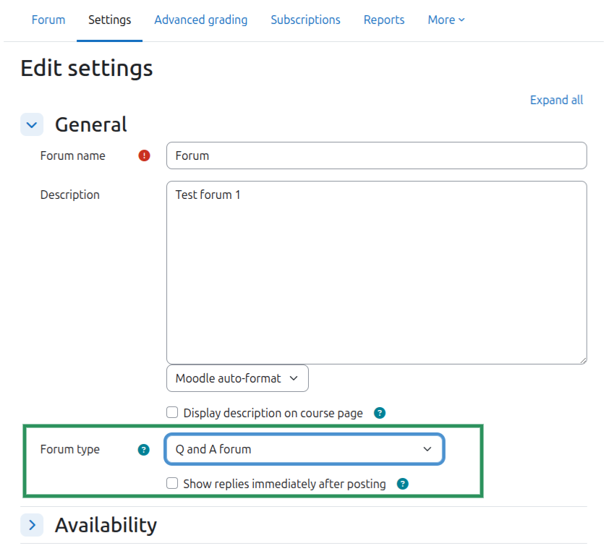Switch to the Settings tab

click(x=109, y=20)
